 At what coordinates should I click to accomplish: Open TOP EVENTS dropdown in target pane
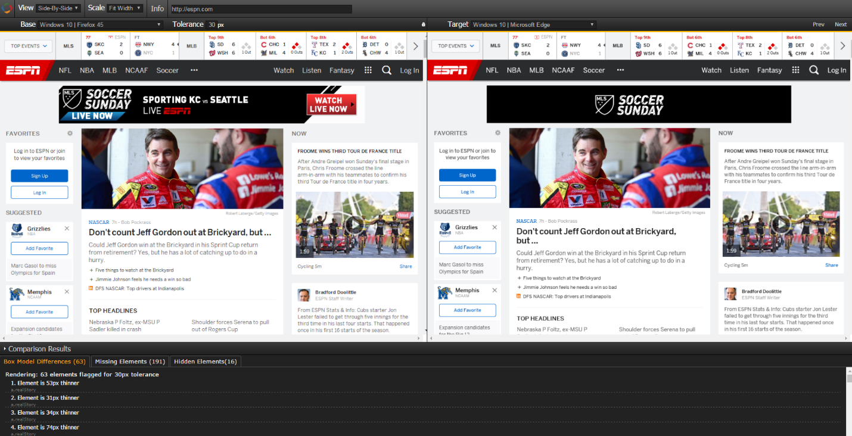pos(456,46)
